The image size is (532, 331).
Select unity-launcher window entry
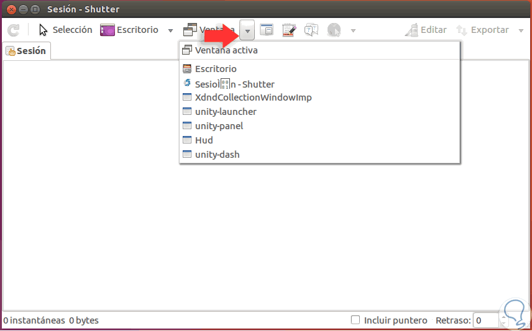(x=319, y=112)
